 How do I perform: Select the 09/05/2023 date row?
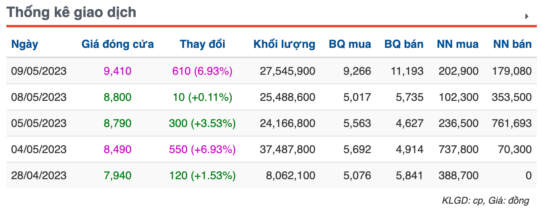tap(271, 71)
